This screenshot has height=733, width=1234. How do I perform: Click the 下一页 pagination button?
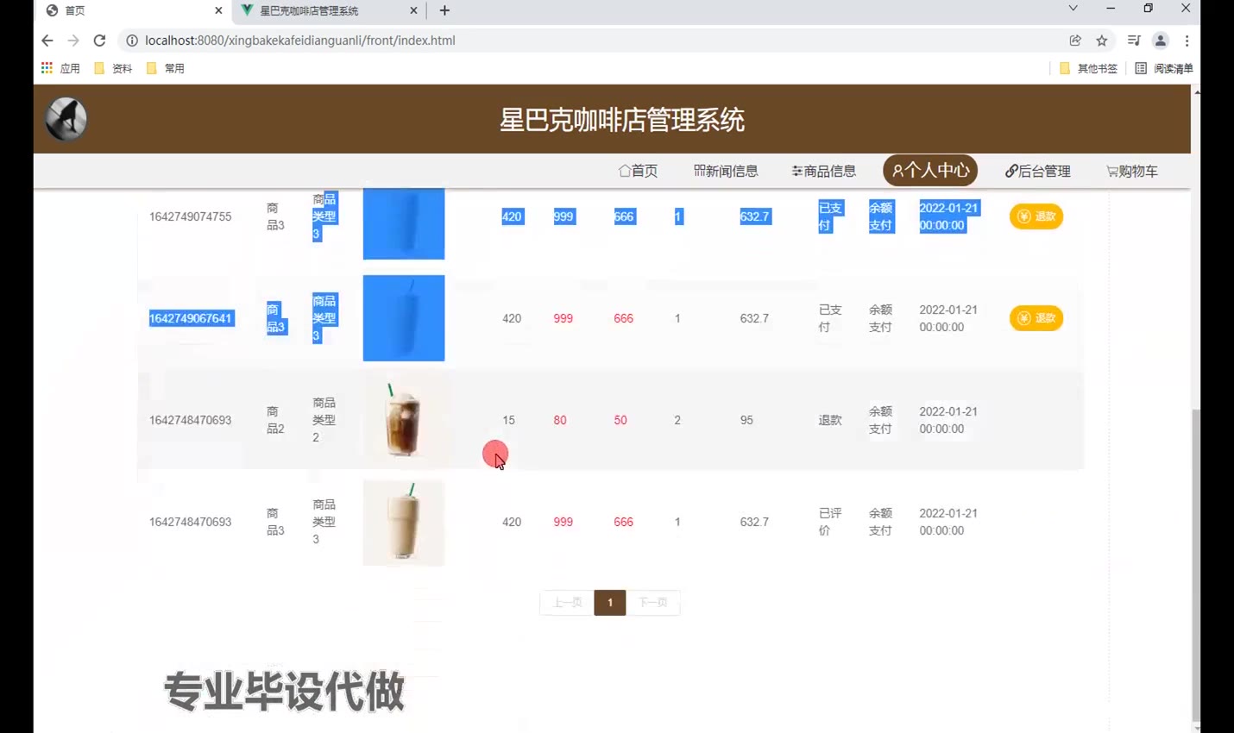coord(653,602)
